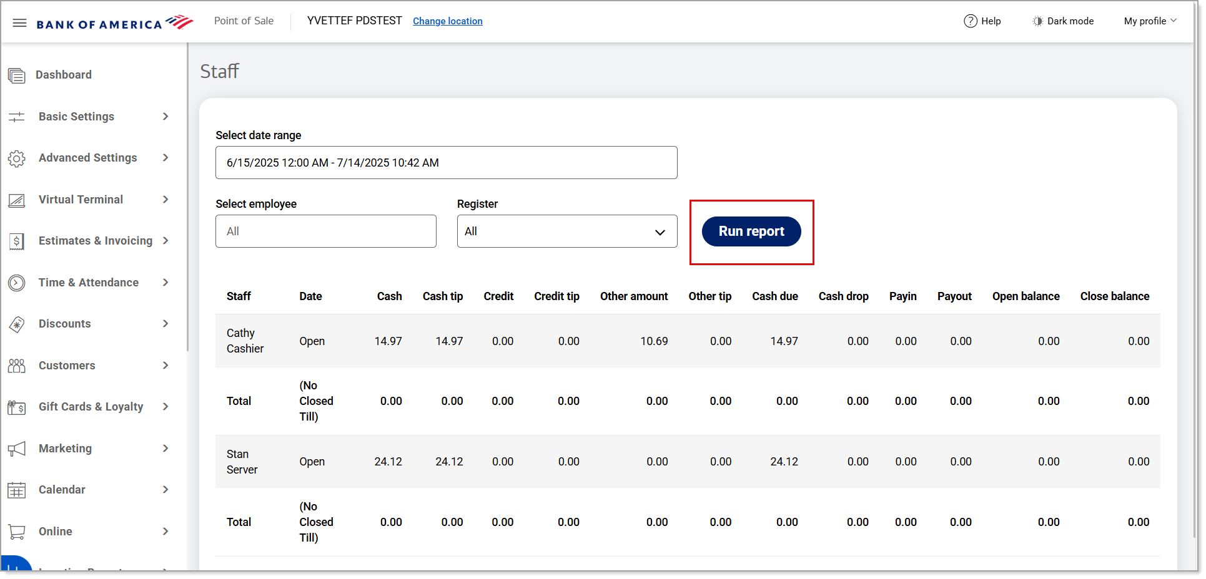Screen dimensions: 1206x579
Task: Toggle Dark mode
Action: pos(1062,21)
